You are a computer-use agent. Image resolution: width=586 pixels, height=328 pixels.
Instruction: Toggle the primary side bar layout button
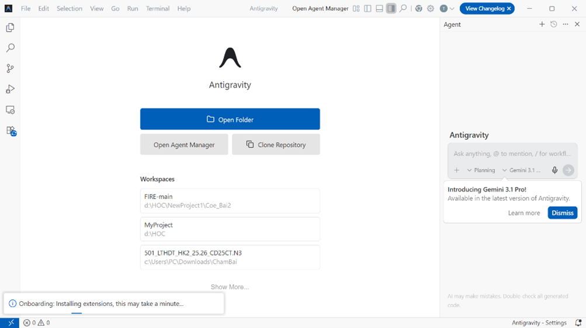[367, 9]
